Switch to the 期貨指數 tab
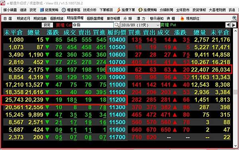Screen dimensions: 239x150 click(x=40, y=19)
